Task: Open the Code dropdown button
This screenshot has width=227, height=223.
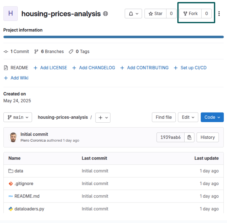Action: [212, 117]
